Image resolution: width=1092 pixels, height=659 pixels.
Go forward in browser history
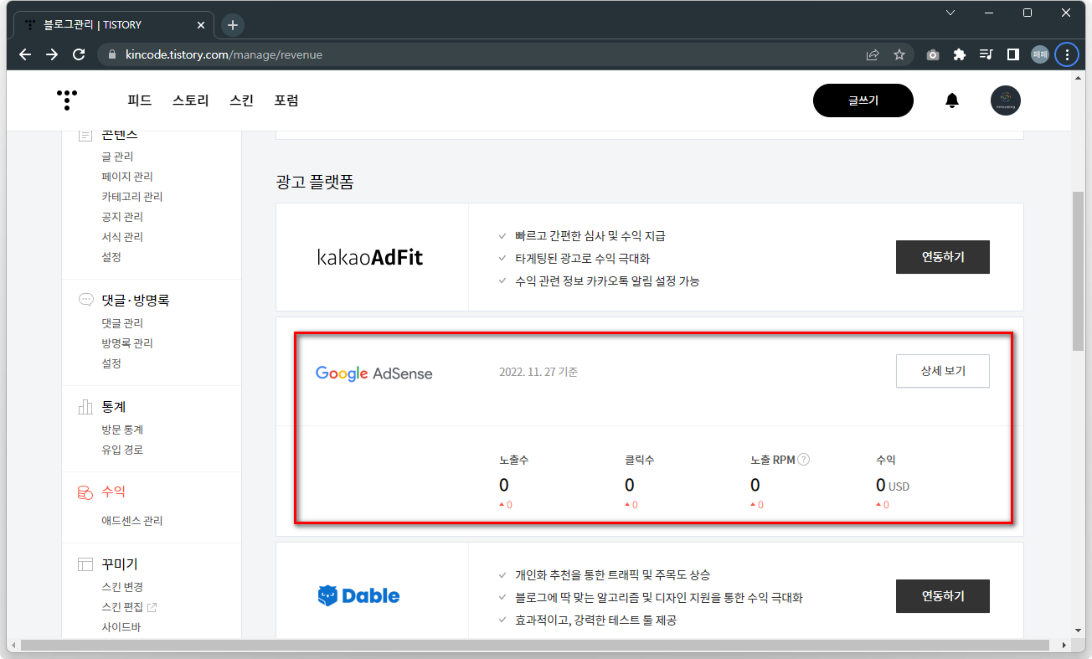[52, 54]
